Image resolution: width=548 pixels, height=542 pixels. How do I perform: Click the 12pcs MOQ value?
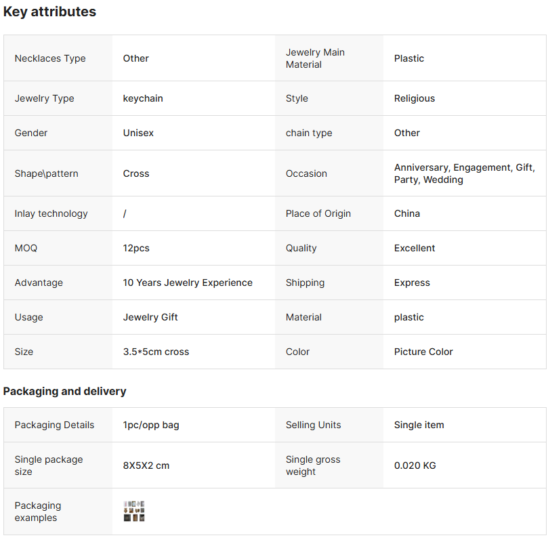coord(136,248)
